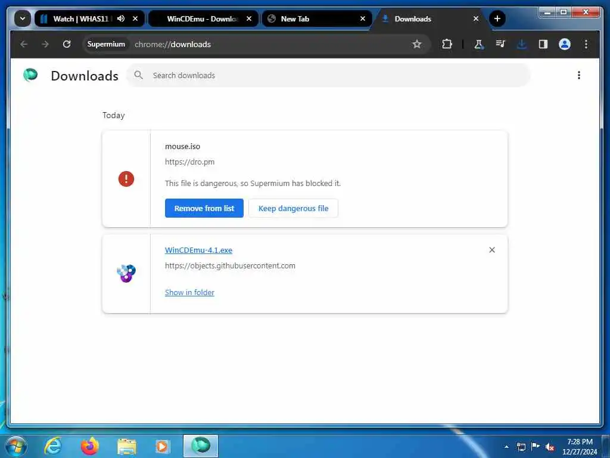Open the tab search dropdown arrow

(x=23, y=18)
